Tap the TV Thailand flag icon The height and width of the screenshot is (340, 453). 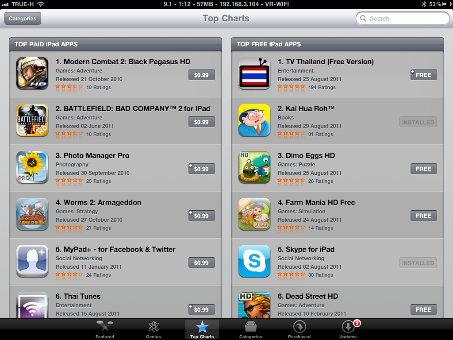[x=254, y=73]
